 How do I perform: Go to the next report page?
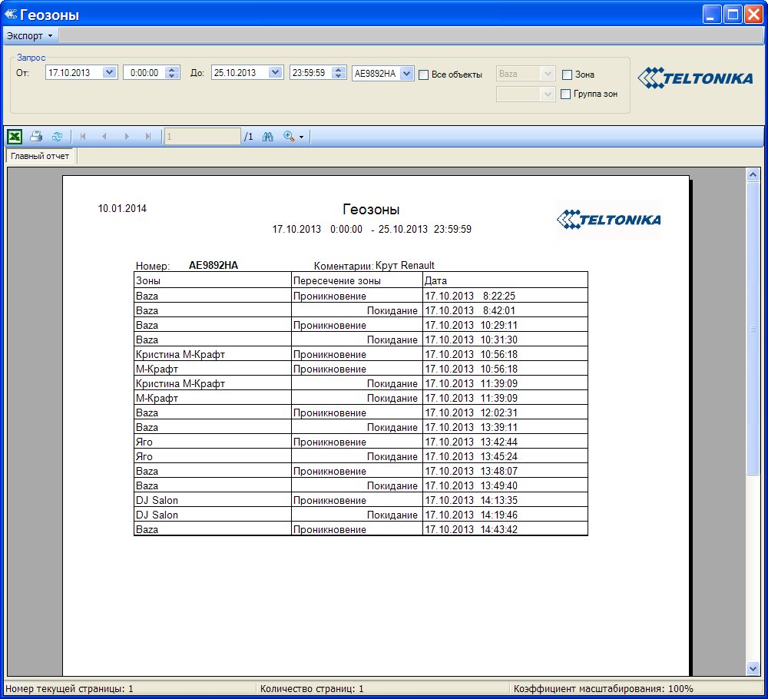127,137
